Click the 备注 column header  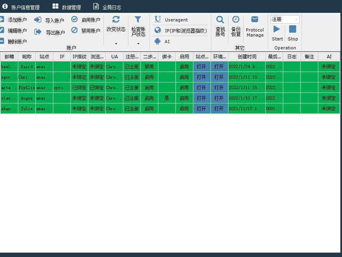[309, 57]
